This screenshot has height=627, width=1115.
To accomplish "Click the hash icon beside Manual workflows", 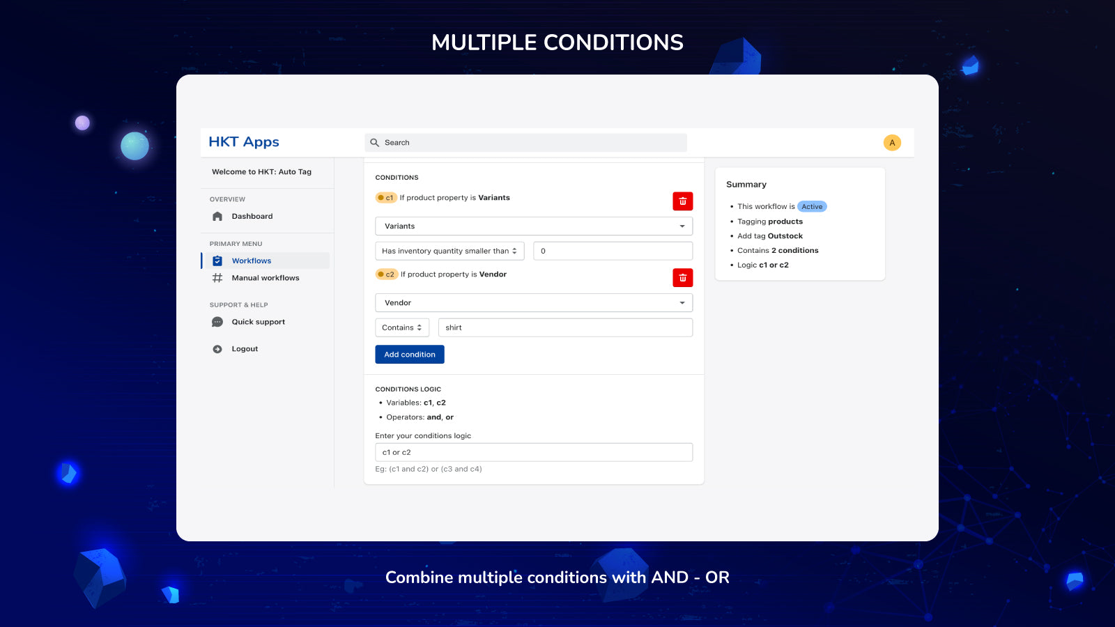I will 217,277.
